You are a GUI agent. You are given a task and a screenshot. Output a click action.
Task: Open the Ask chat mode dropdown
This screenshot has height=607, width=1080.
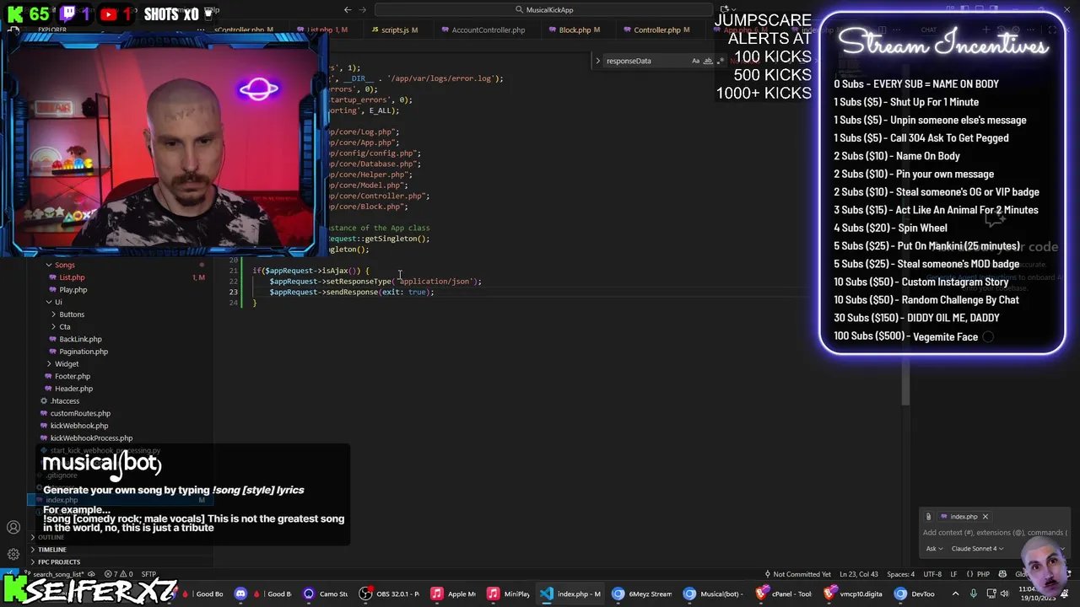[x=934, y=549]
